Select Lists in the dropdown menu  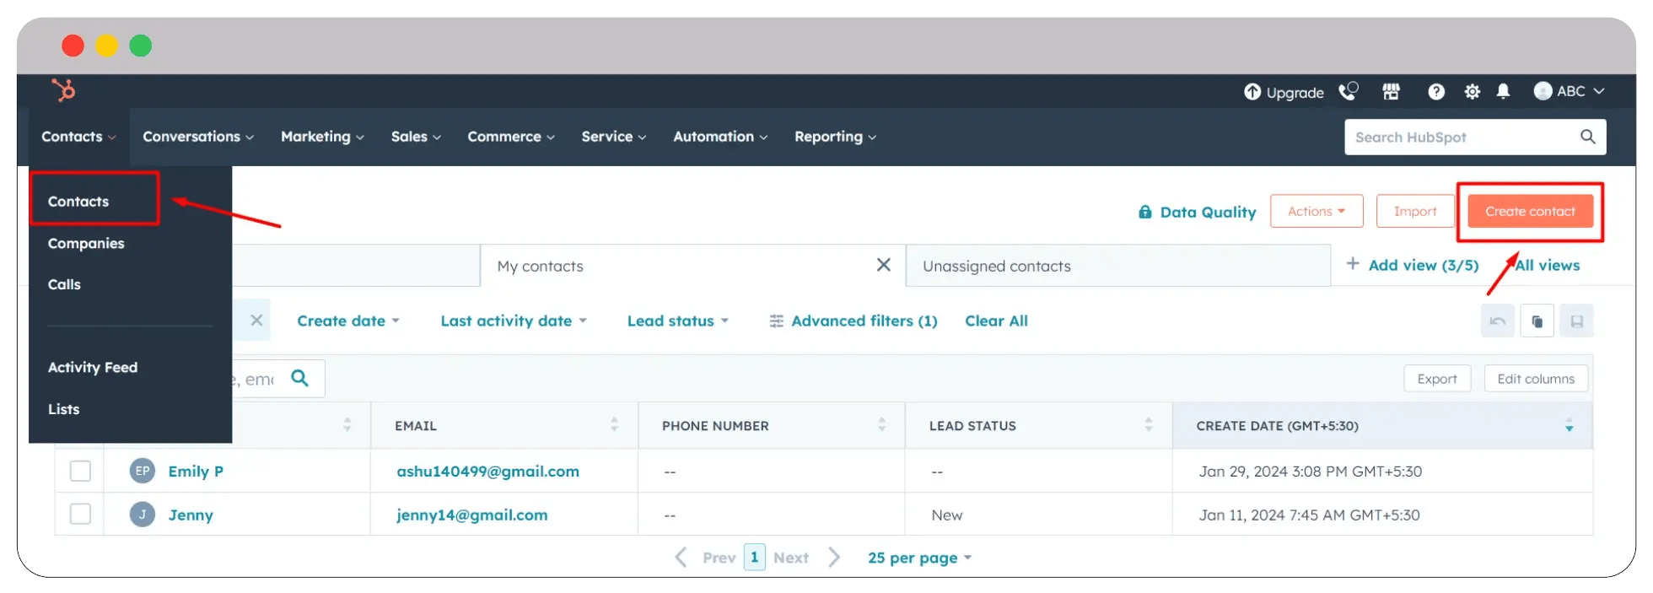pos(63,409)
